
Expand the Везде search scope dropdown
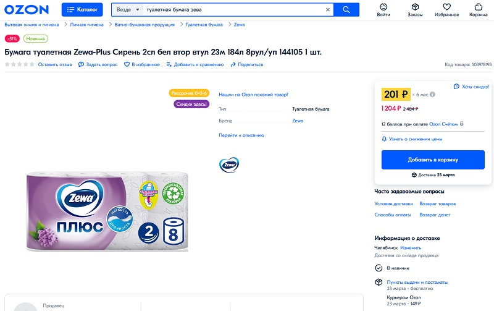tap(128, 9)
